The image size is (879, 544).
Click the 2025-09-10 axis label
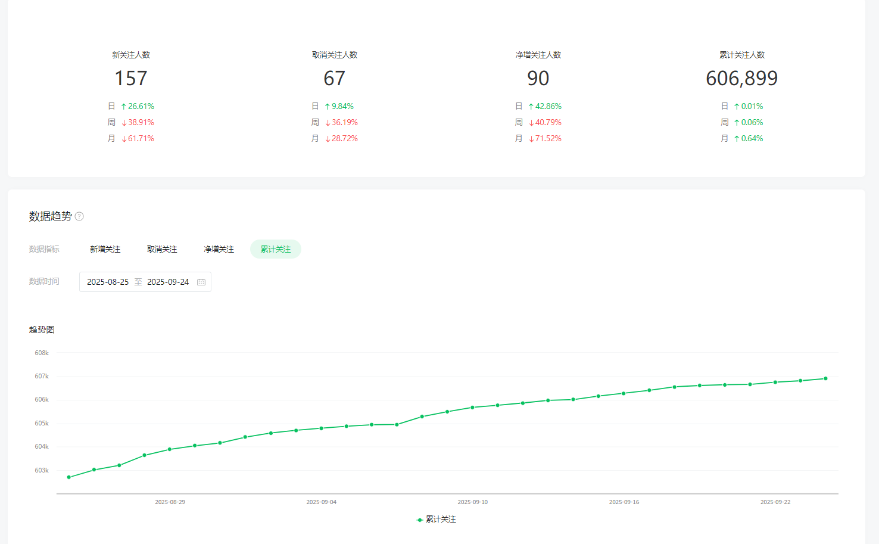472,502
